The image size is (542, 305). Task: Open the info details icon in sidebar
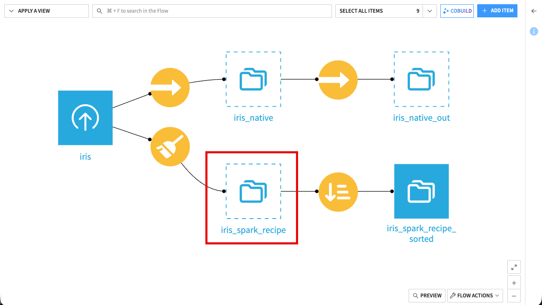534,31
